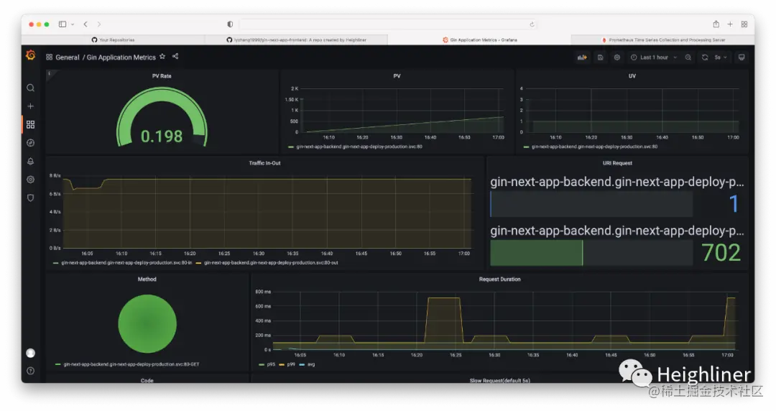Open the Grafana home logo
This screenshot has width=776, height=411.
[31, 55]
